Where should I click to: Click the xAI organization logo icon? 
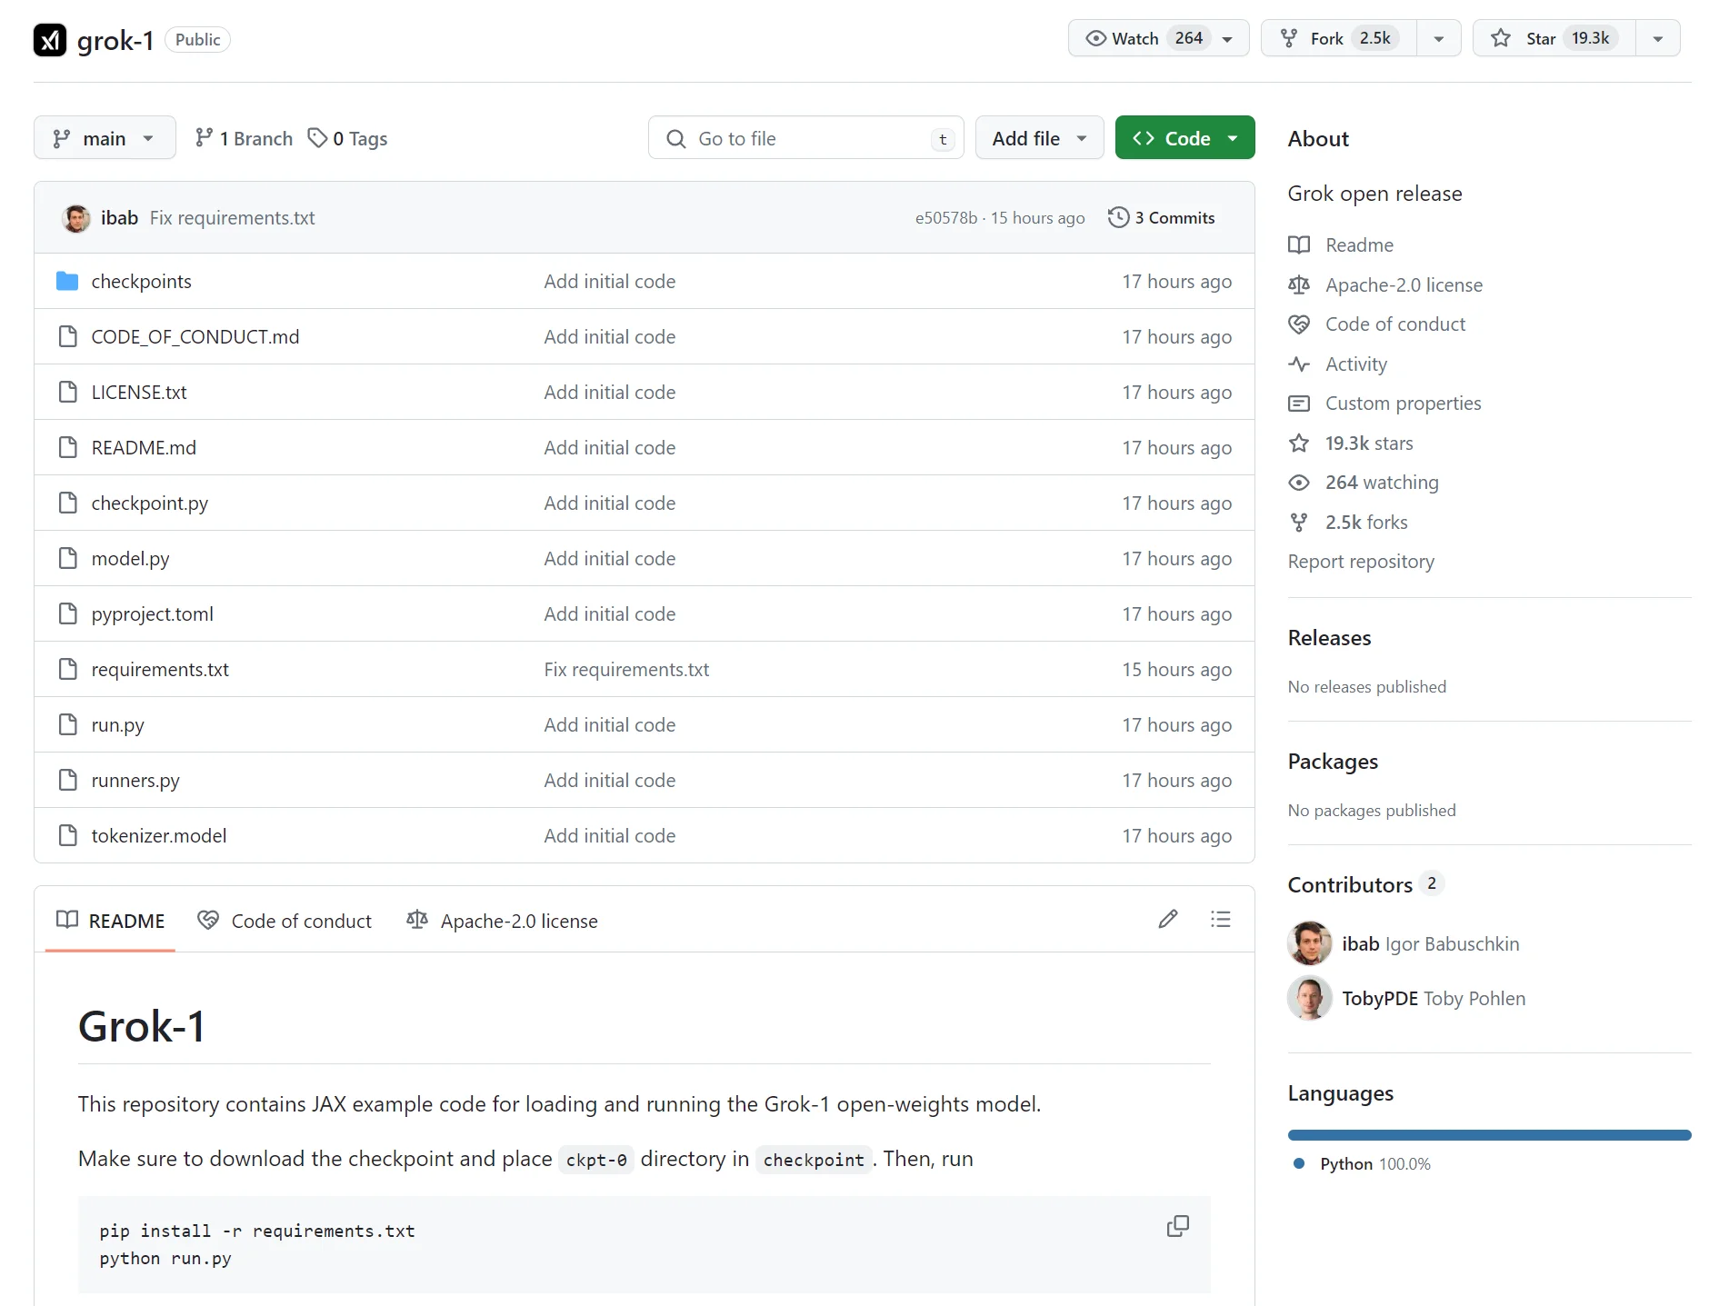pos(50,40)
